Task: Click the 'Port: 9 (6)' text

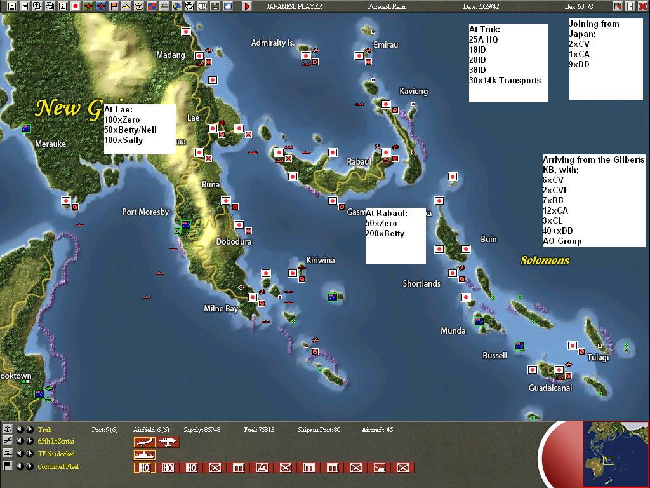Action: [x=105, y=430]
